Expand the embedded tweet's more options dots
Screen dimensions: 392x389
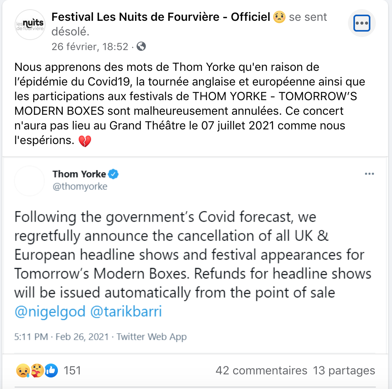click(369, 174)
